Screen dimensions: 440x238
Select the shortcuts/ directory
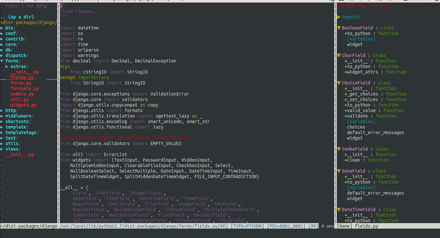(18, 121)
